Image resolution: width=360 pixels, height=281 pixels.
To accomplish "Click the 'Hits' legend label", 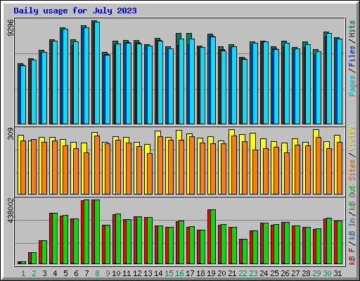I will coord(352,29).
